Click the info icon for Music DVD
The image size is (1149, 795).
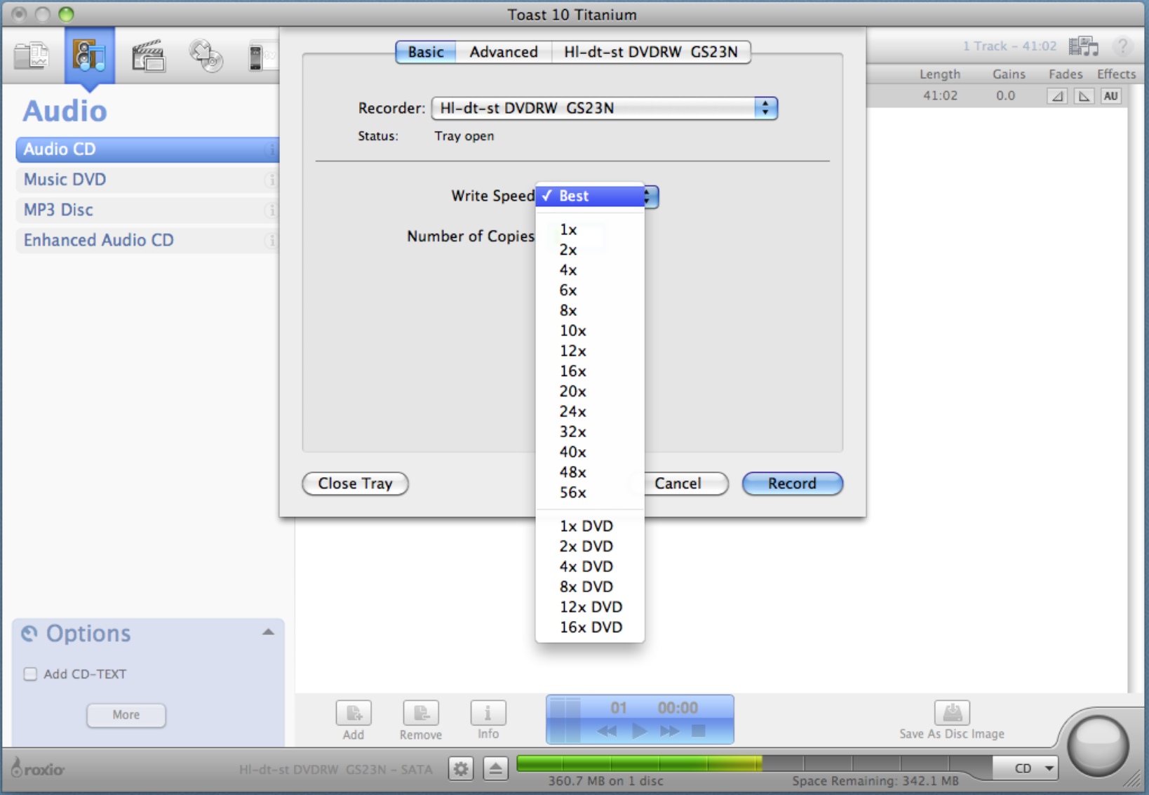pyautogui.click(x=271, y=180)
